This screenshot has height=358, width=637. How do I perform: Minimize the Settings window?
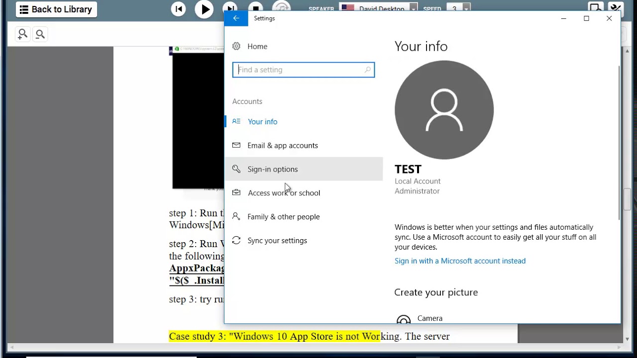pos(563,18)
